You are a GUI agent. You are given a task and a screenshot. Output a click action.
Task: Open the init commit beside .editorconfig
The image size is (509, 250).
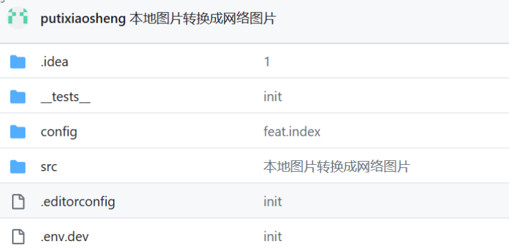(x=273, y=201)
